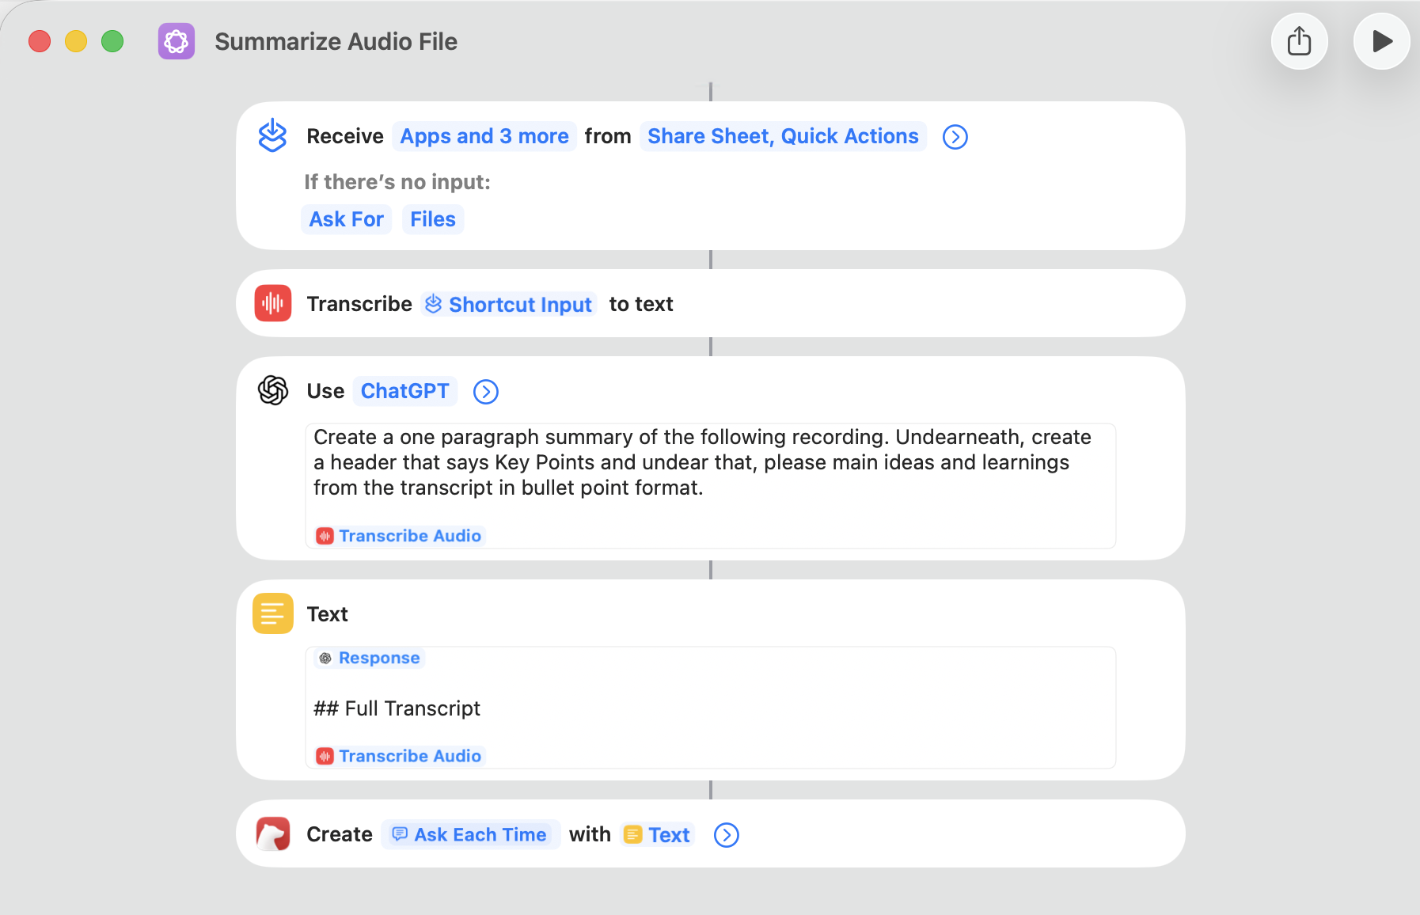The width and height of the screenshot is (1420, 915).
Task: Open the 'Apps and 3 more' input types
Action: tap(484, 136)
